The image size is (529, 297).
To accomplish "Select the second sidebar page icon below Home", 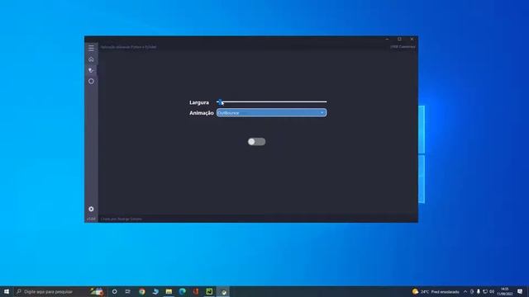I will (91, 70).
